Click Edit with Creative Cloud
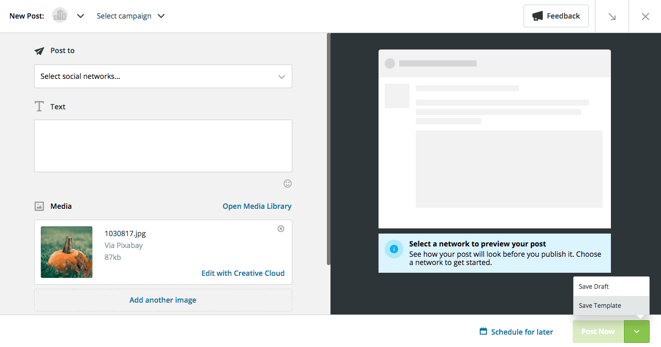Image resolution: width=661 pixels, height=347 pixels. point(243,273)
